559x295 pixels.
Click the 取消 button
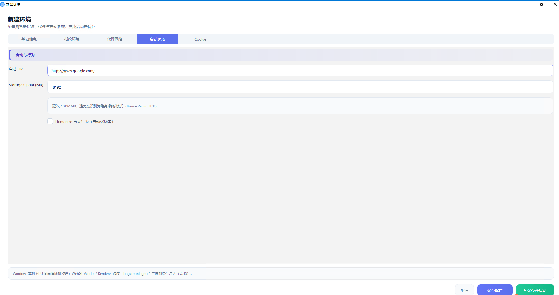[x=465, y=290]
